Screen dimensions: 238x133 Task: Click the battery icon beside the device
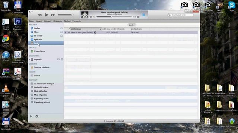(x=58, y=59)
